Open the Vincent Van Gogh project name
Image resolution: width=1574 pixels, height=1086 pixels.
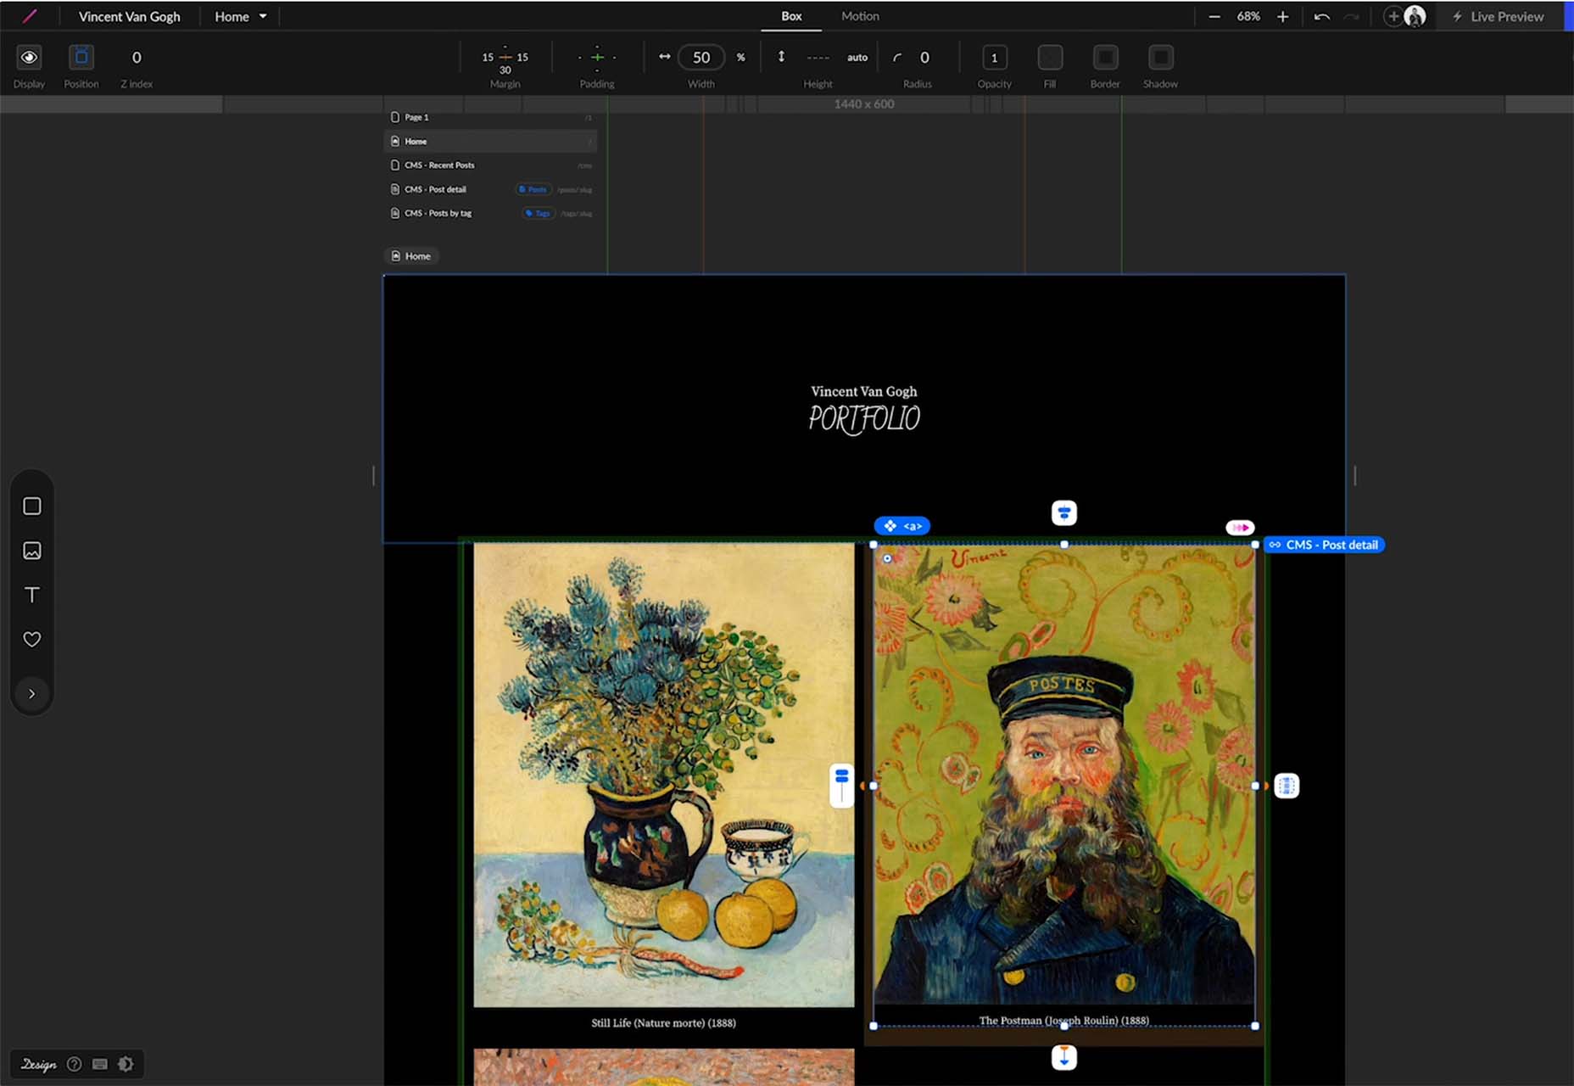tap(129, 16)
